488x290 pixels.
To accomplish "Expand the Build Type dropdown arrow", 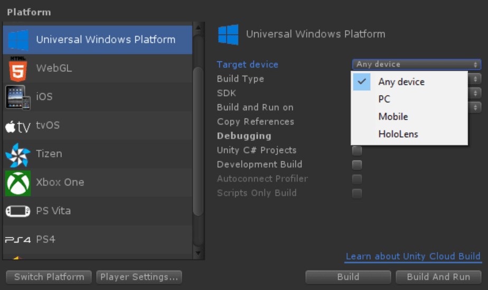I will (475, 79).
